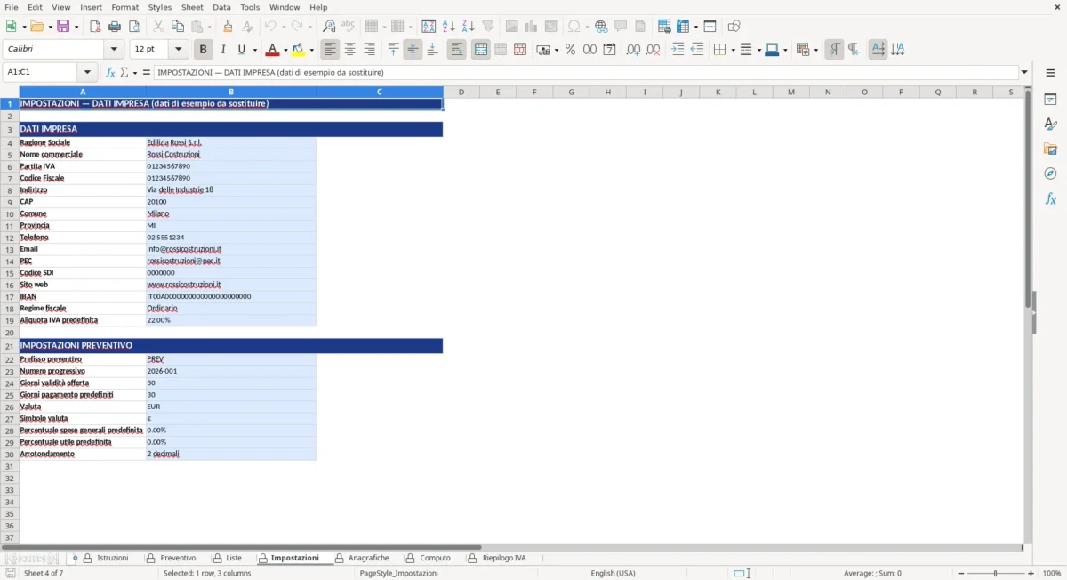The width and height of the screenshot is (1067, 580).
Task: Click the Print icon
Action: [x=115, y=27]
